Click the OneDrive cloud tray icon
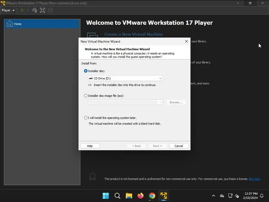Screen dimensions: 269x202 point(222,196)
